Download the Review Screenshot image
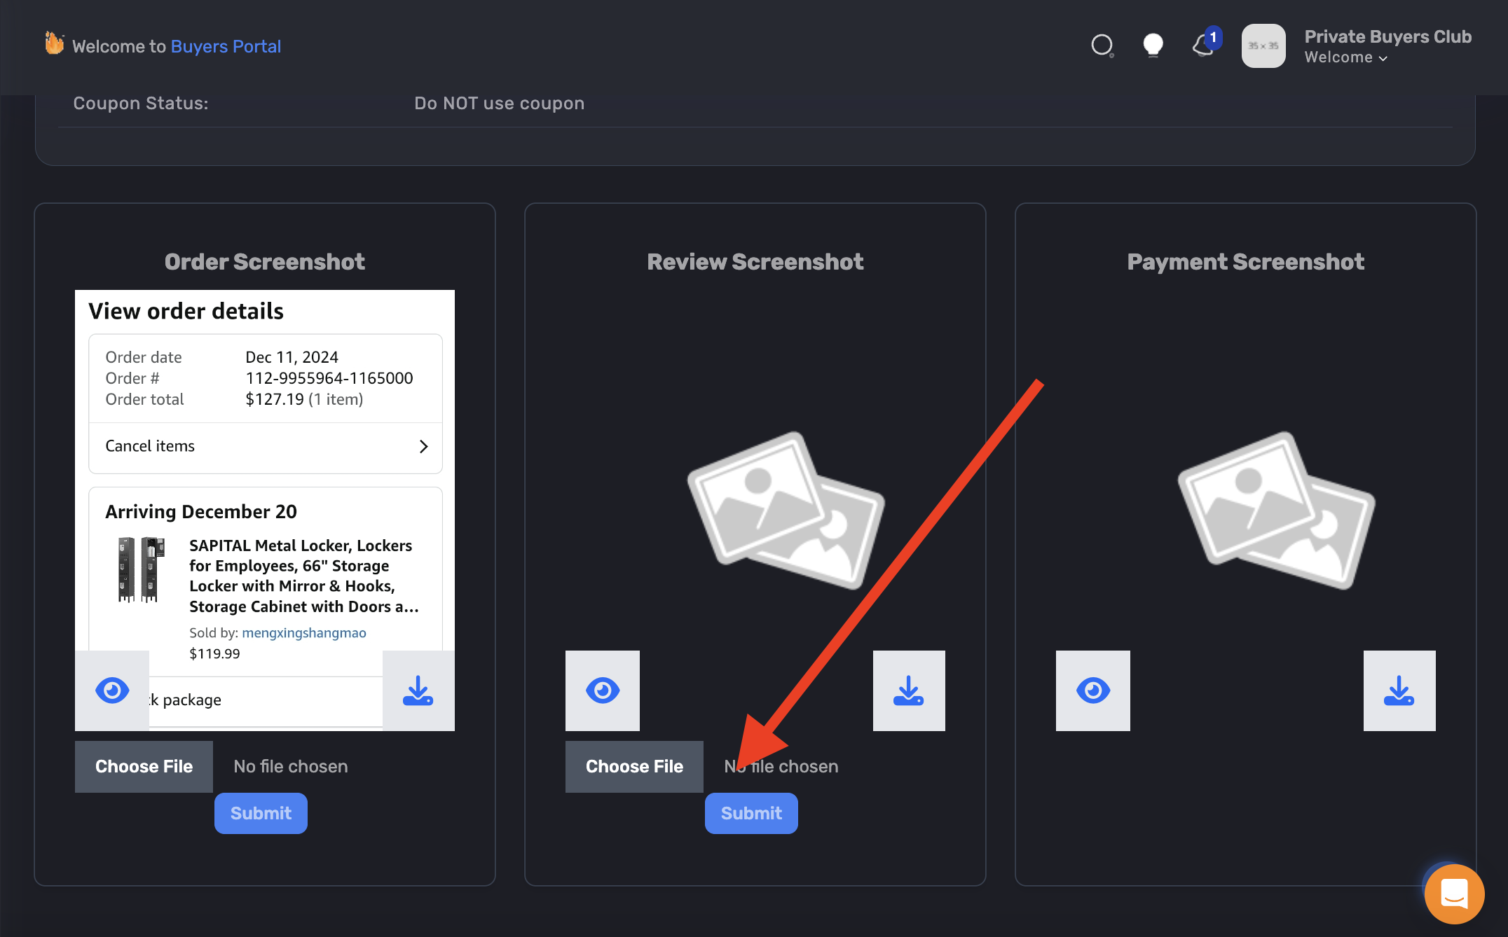 [x=909, y=690]
